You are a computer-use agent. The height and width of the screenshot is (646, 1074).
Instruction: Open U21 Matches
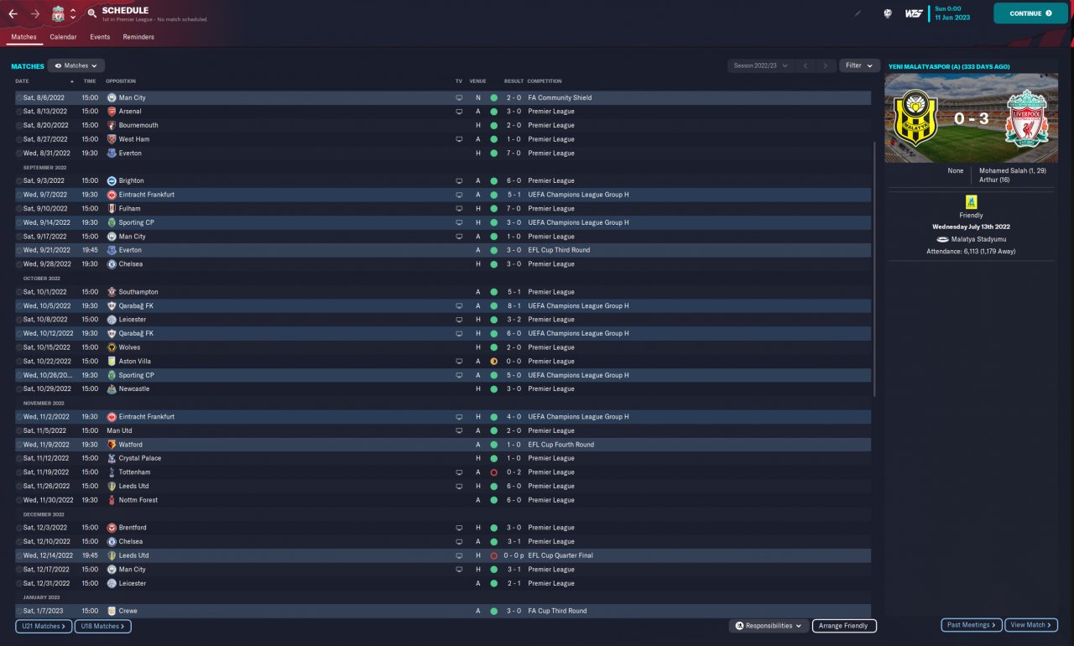tap(44, 626)
